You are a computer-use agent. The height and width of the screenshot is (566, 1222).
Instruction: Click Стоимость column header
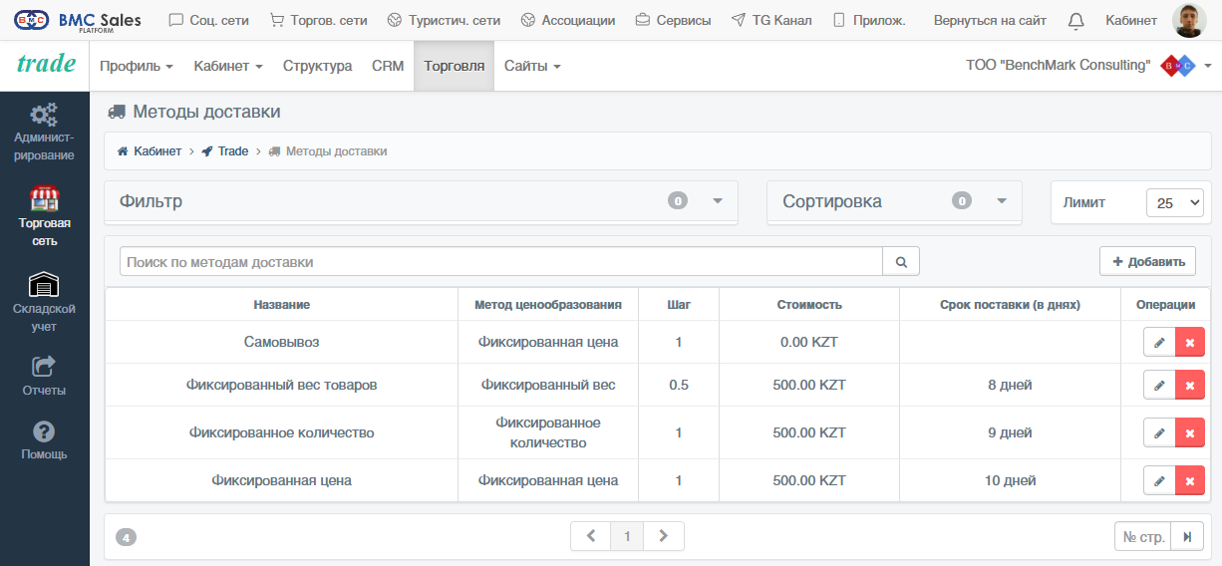[809, 305]
